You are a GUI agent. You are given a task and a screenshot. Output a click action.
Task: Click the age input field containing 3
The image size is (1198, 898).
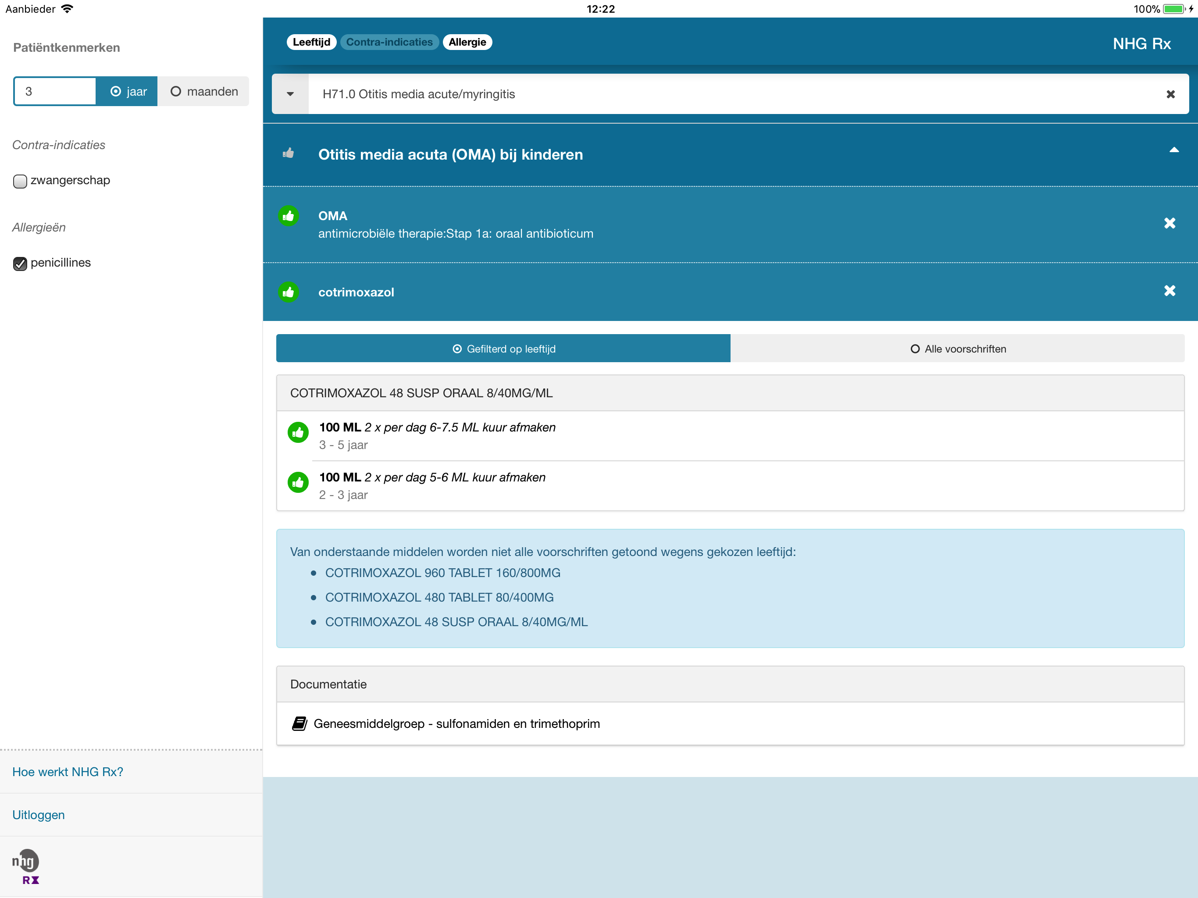55,92
